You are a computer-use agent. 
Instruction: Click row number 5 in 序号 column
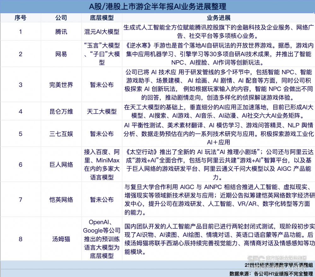coord(20,134)
